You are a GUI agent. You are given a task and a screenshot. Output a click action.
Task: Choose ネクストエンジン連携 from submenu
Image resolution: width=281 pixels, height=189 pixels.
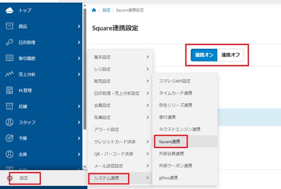tap(185, 129)
